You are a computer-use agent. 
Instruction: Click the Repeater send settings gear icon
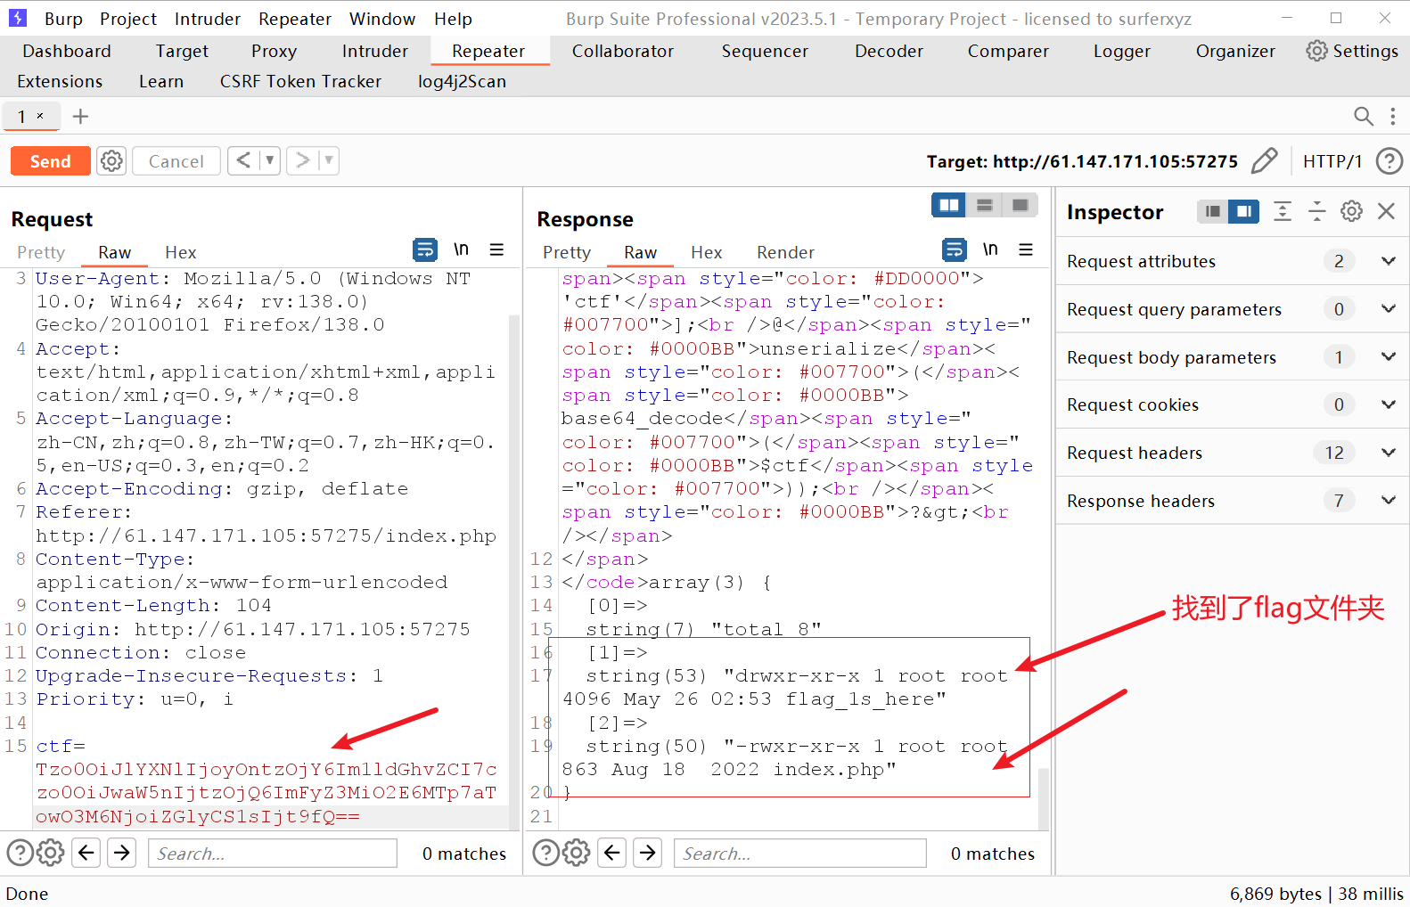coord(111,161)
